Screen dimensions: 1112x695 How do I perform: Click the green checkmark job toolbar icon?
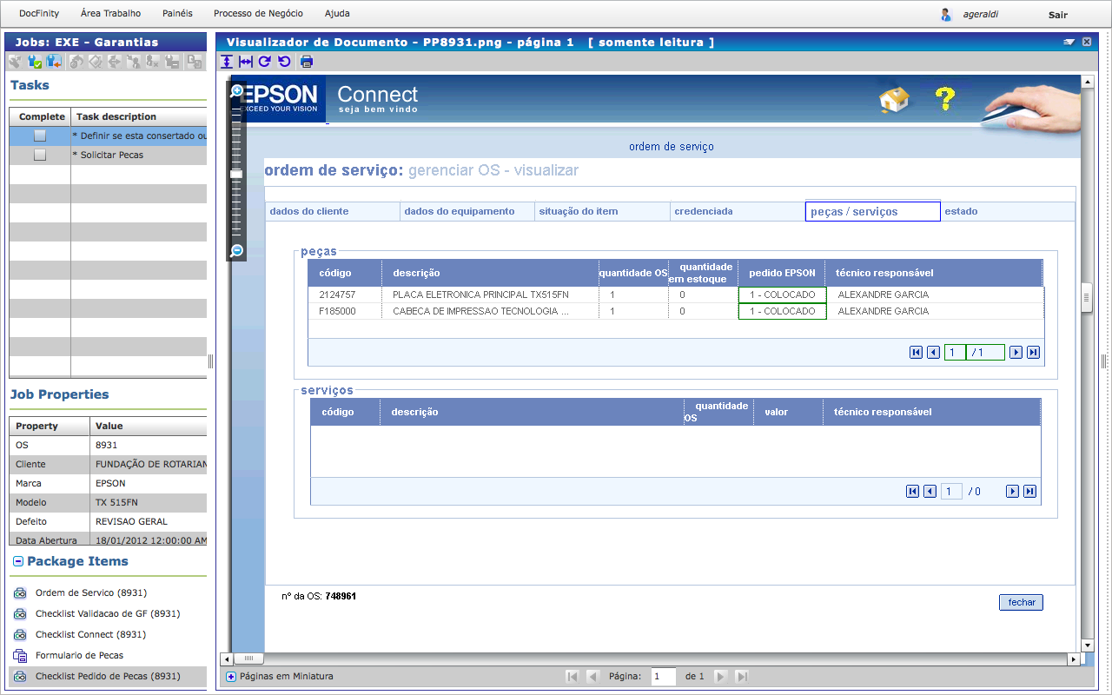point(35,62)
